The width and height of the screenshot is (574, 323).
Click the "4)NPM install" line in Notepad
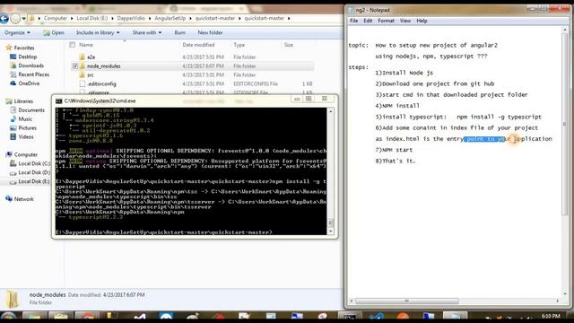tap(397, 106)
